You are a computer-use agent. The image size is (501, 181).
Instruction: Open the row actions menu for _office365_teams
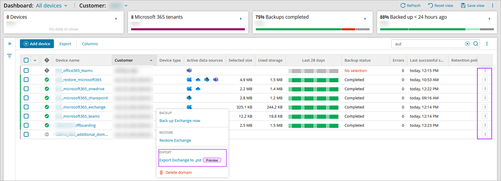point(485,71)
